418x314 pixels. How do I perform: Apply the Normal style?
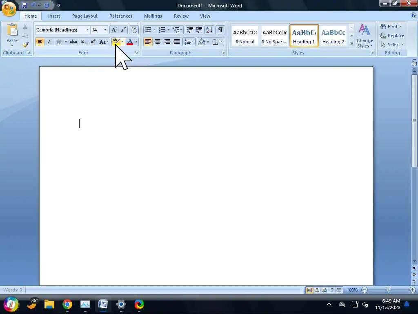pos(245,36)
